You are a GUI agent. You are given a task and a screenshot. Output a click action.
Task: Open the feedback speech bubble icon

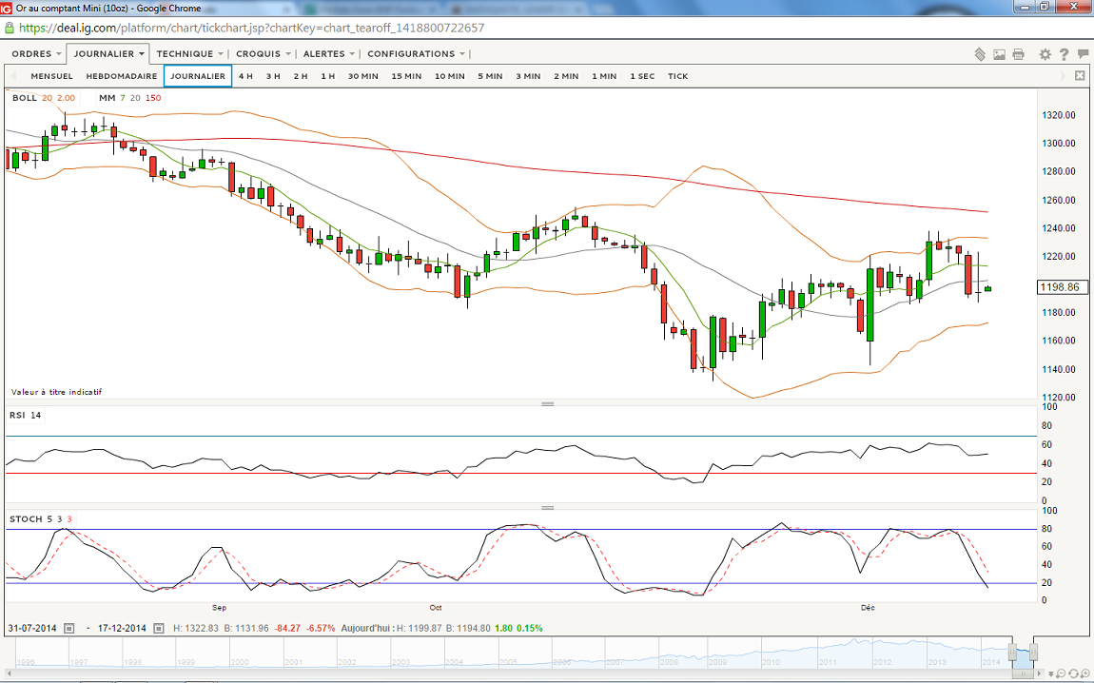click(x=1083, y=53)
